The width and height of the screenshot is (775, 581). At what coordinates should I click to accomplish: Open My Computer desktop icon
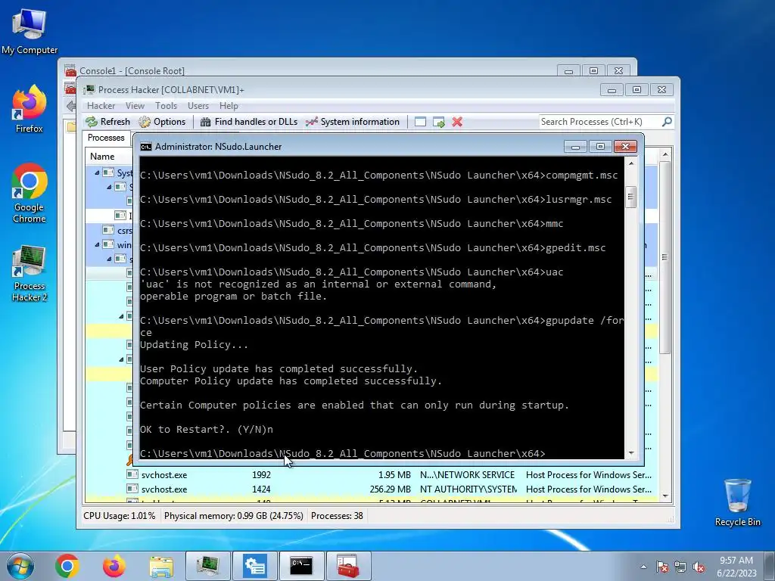pyautogui.click(x=30, y=30)
